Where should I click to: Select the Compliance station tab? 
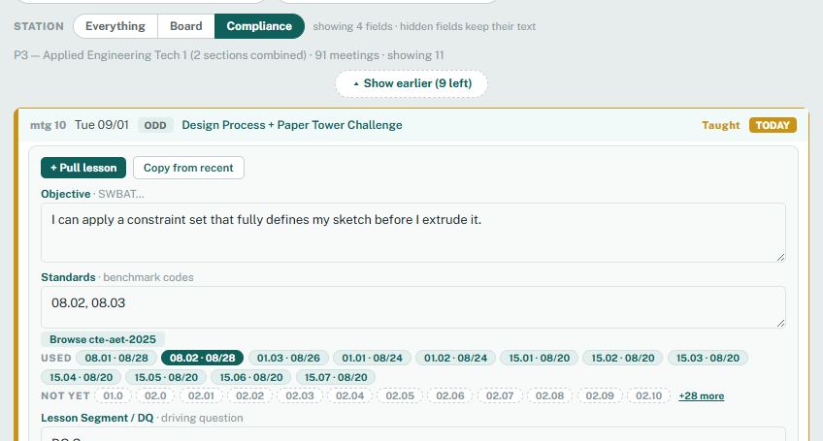(259, 26)
